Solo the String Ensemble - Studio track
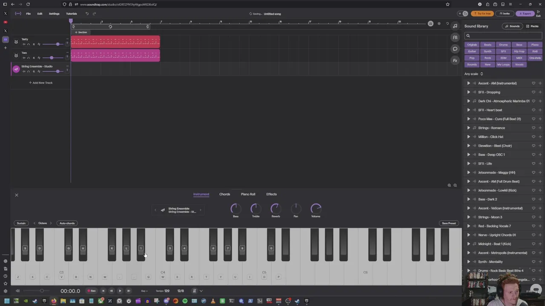545x306 pixels. (29, 71)
